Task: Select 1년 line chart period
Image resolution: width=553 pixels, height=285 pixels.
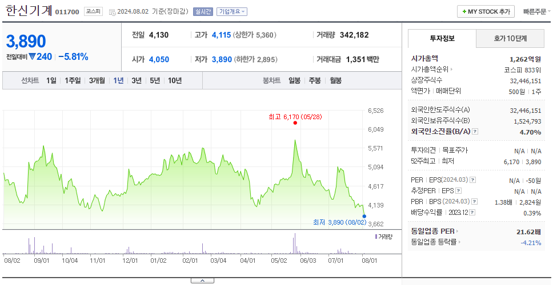Action: (x=118, y=80)
